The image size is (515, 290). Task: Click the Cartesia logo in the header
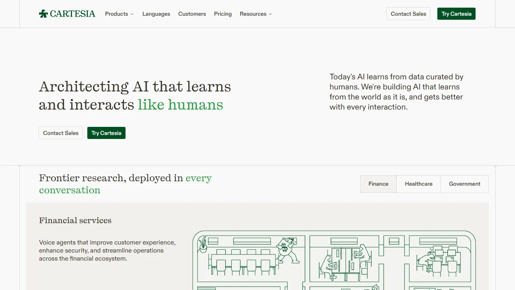(x=67, y=14)
